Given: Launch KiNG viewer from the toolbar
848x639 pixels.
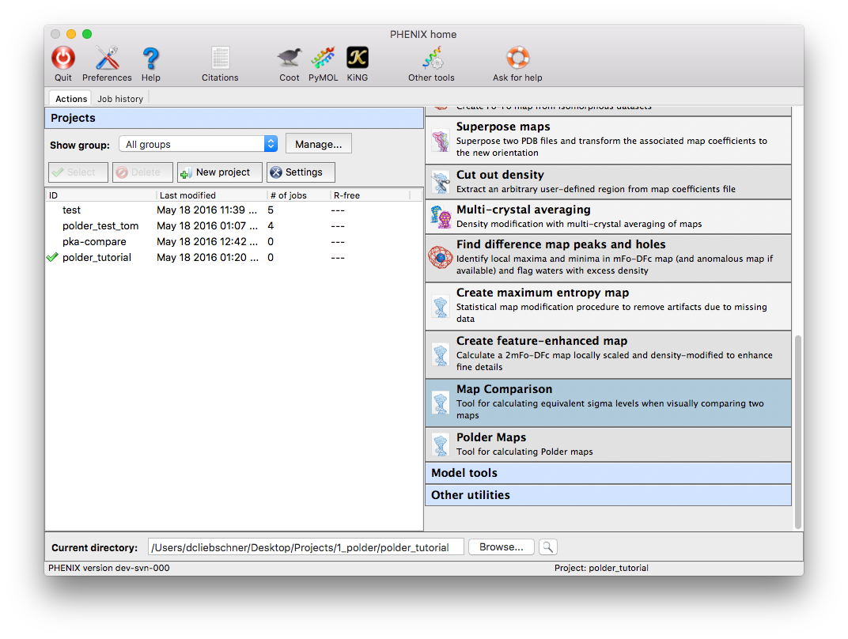Looking at the screenshot, I should tap(358, 59).
